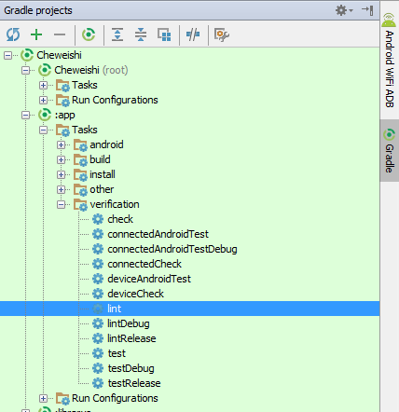
Task: Click gear icon beside testDebug
Action: coord(98,368)
